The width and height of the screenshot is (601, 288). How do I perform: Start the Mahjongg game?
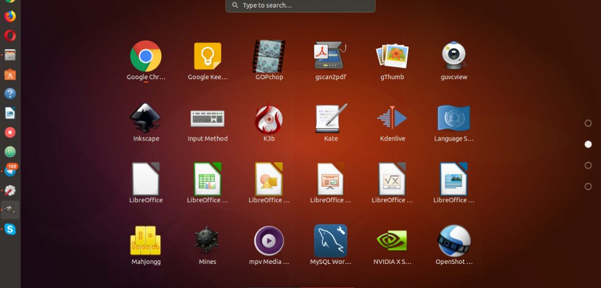(x=146, y=241)
